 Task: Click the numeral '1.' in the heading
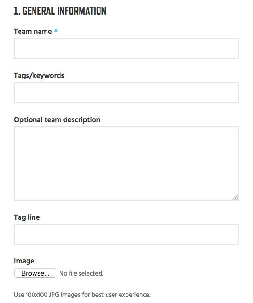[17, 11]
